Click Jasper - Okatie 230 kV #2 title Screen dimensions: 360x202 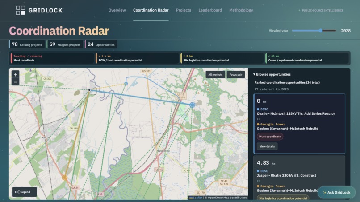coord(286,175)
